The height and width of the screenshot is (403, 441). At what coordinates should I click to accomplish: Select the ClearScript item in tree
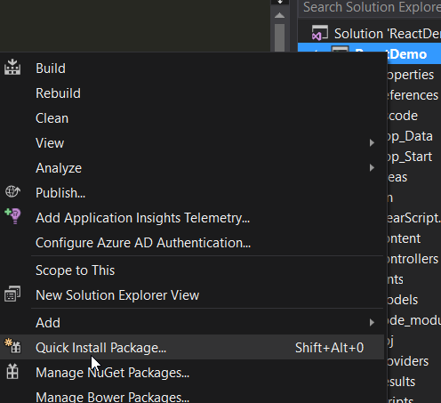pyautogui.click(x=414, y=218)
